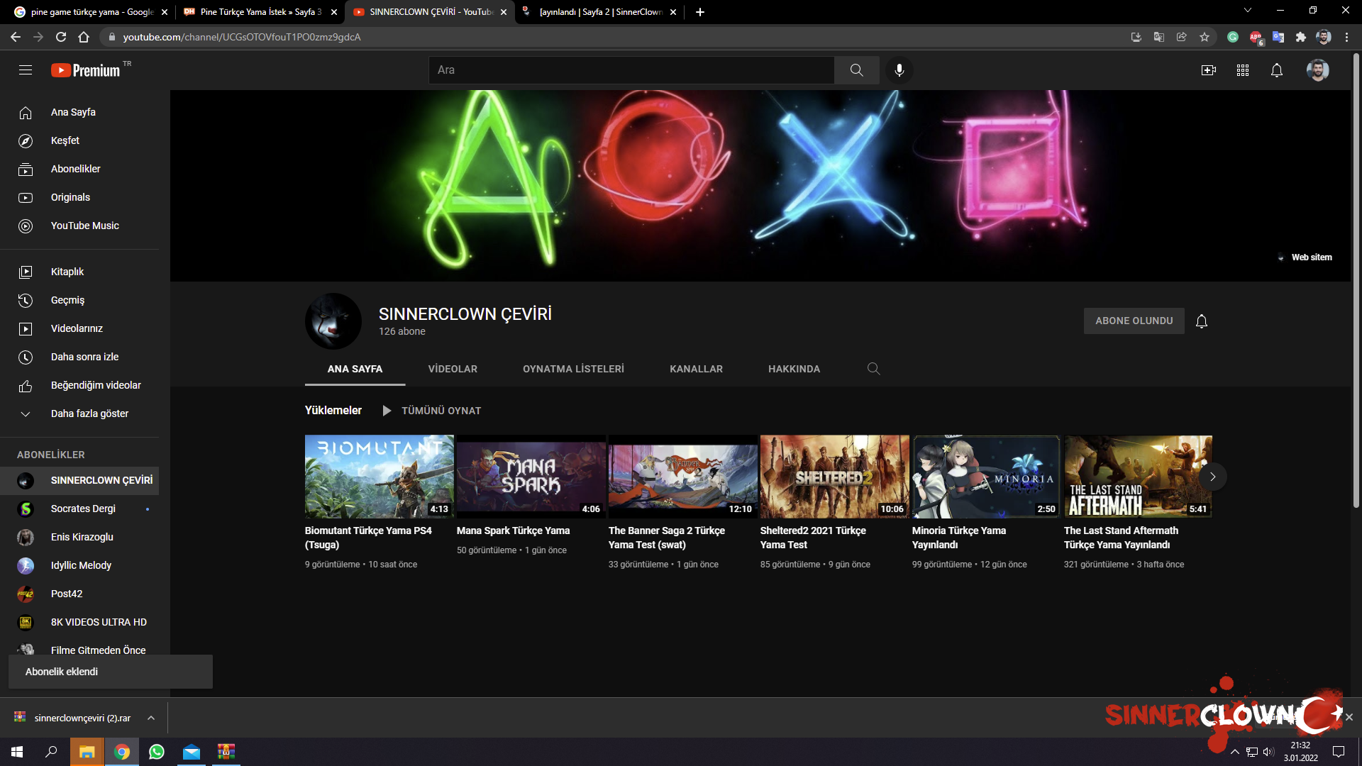Click the browser reload icon
1362x766 pixels.
click(x=61, y=37)
